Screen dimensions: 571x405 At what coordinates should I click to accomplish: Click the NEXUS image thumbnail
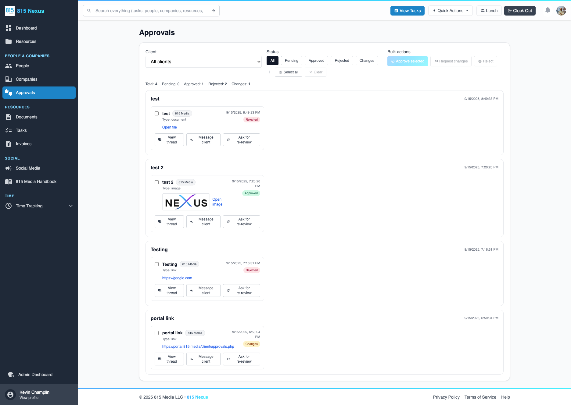coord(186,202)
